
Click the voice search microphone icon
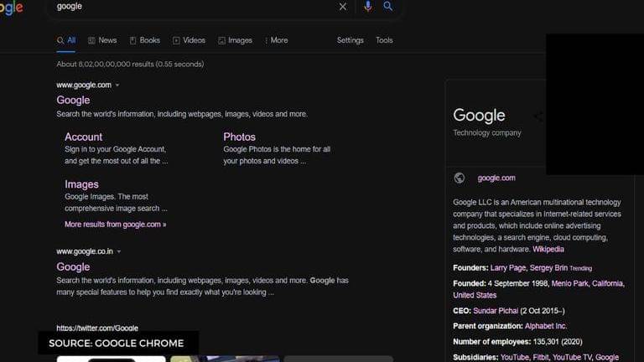coord(367,7)
